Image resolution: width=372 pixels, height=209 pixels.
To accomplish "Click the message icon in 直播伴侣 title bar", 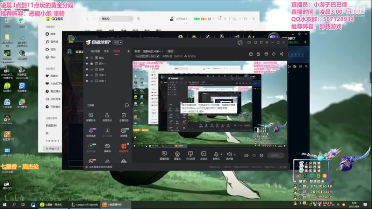I will [249, 43].
